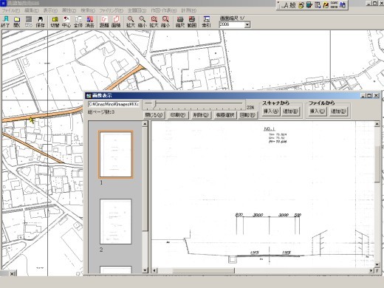Click the 保存 (save) toolbar icon
384x288 pixels.
40,21
